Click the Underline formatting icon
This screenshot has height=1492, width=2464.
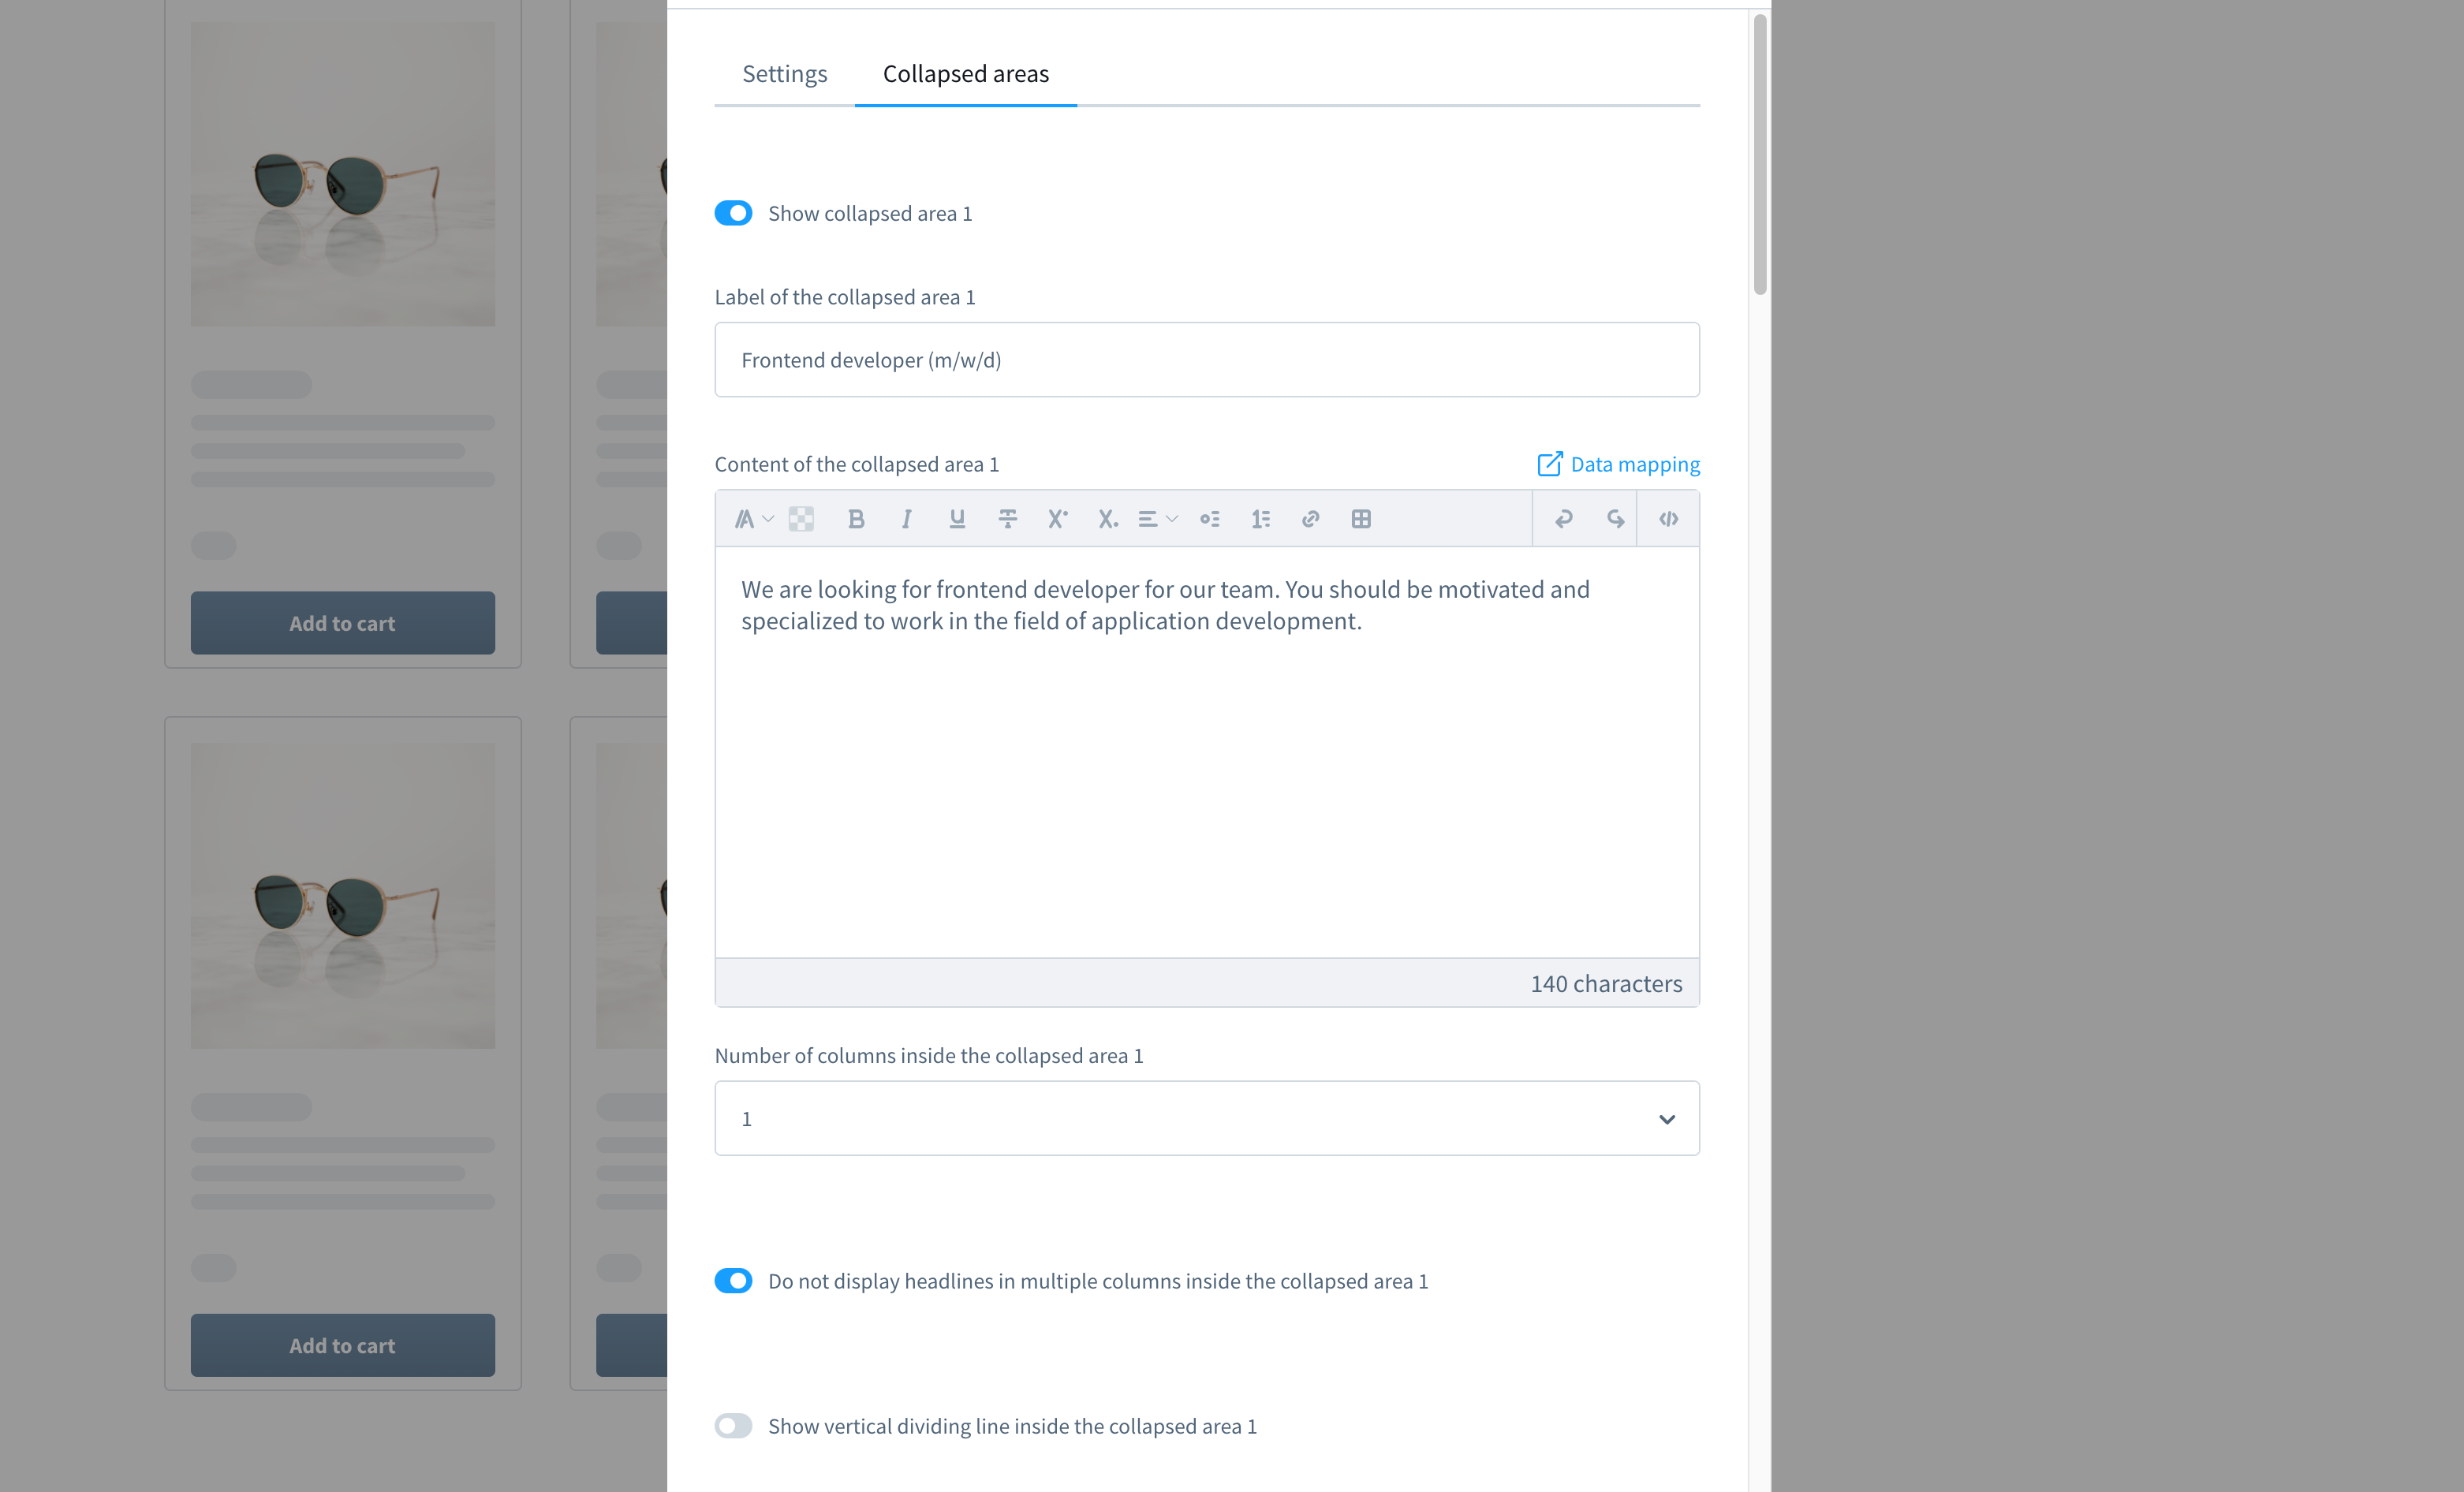[x=956, y=517]
